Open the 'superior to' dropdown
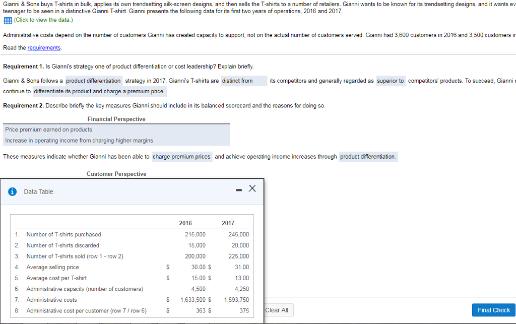Viewport: 516px width, 324px height. [391, 81]
